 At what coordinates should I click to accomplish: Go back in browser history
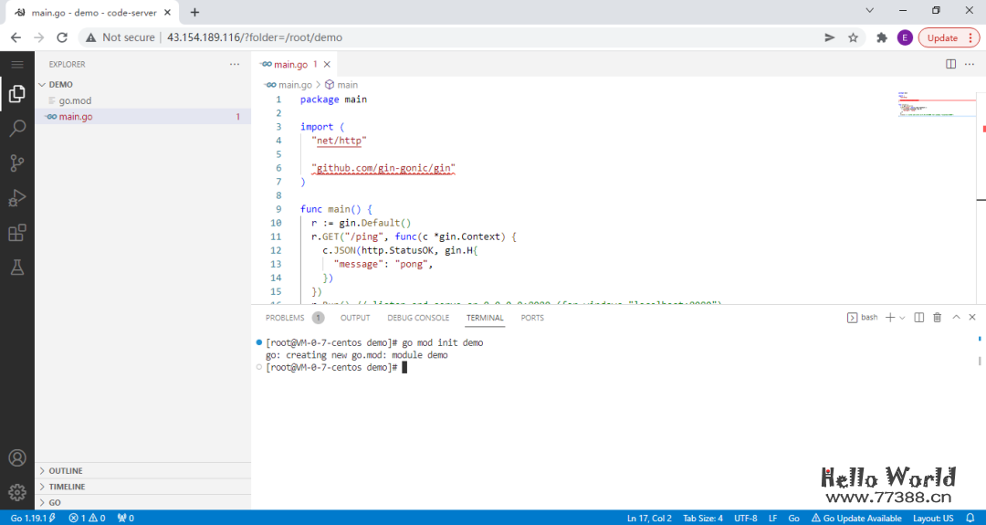(x=16, y=37)
